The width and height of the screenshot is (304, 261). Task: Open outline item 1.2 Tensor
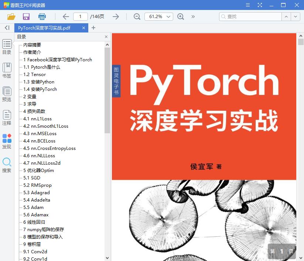point(34,75)
